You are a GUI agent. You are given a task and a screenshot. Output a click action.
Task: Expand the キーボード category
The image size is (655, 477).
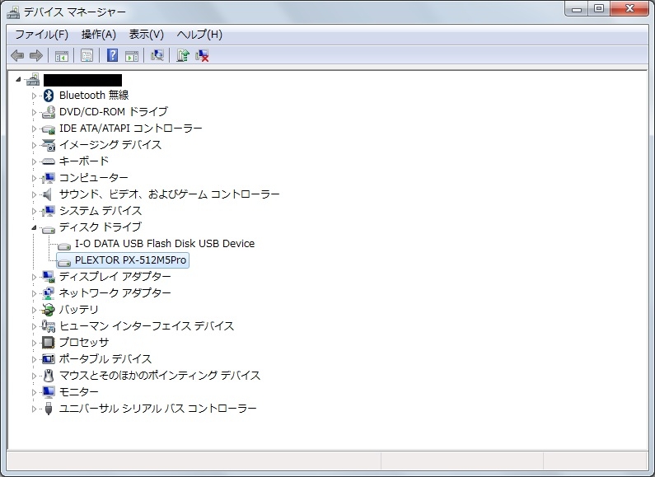click(x=35, y=161)
